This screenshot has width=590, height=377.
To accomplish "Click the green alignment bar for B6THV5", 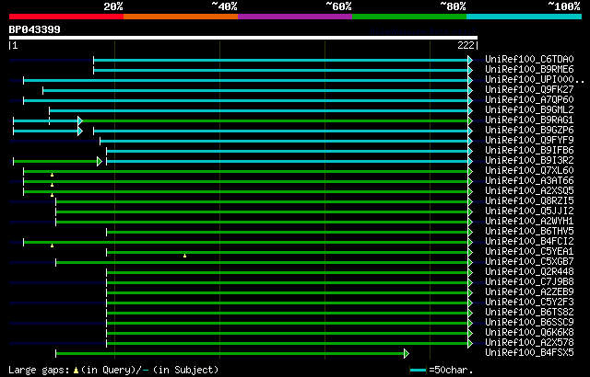I will (287, 233).
